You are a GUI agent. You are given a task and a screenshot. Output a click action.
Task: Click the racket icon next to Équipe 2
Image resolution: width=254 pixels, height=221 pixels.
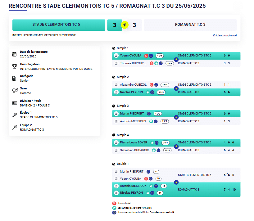tap(14, 127)
